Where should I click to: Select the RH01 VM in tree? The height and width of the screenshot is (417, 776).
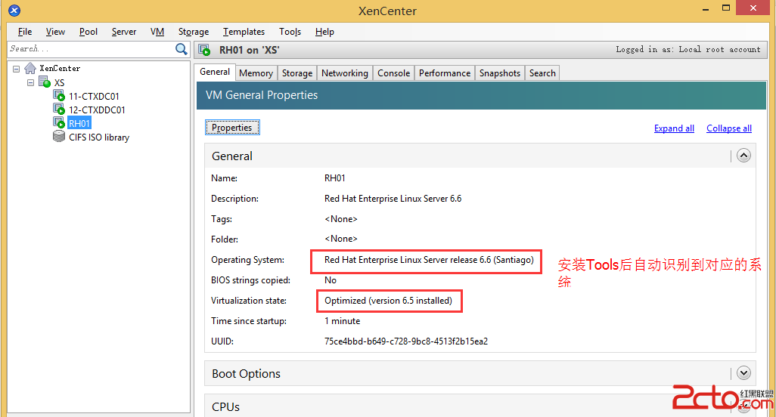point(79,124)
